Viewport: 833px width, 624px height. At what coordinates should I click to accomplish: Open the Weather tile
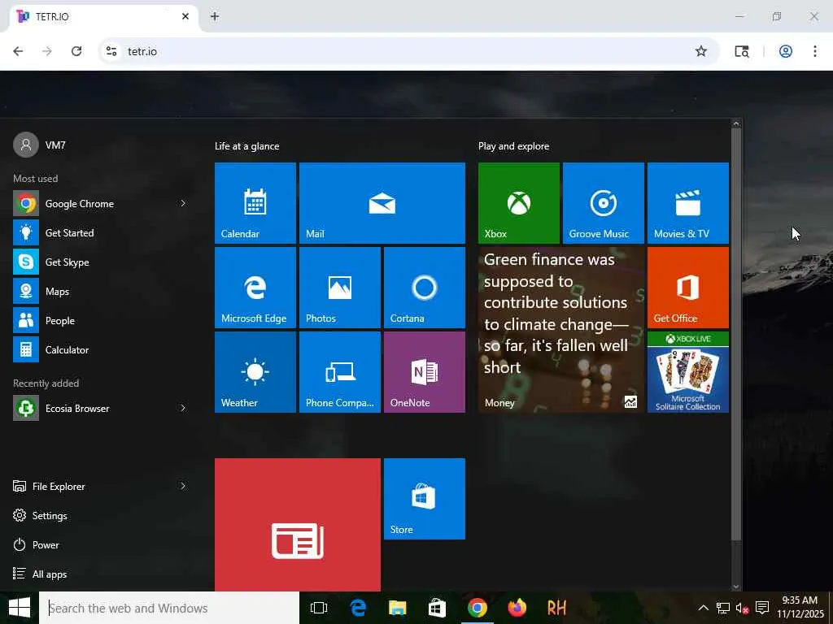click(255, 372)
